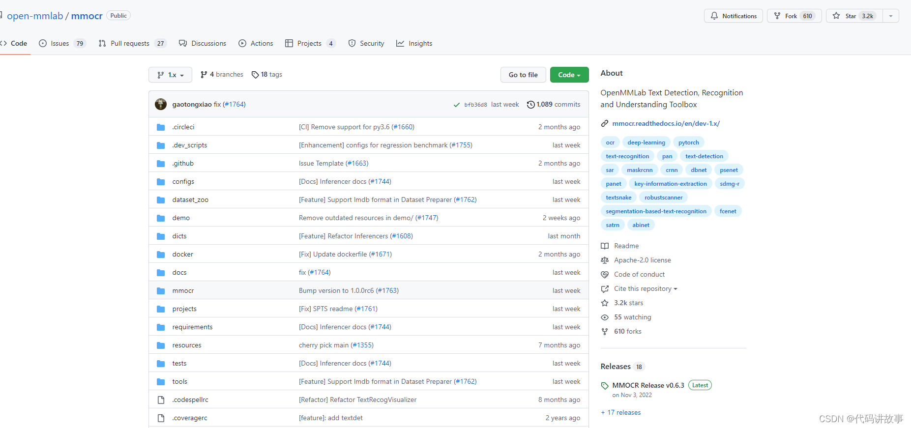Open MMOCR Release v0.6.3 link
911x428 pixels.
click(648, 385)
